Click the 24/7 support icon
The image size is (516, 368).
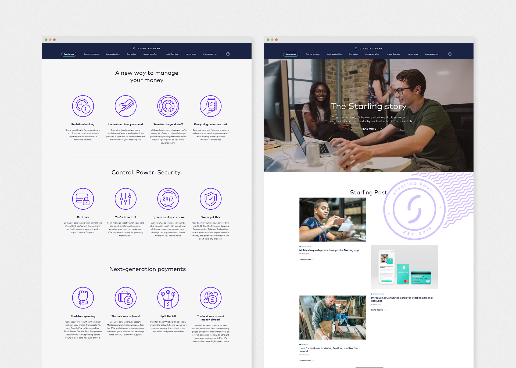click(x=168, y=199)
